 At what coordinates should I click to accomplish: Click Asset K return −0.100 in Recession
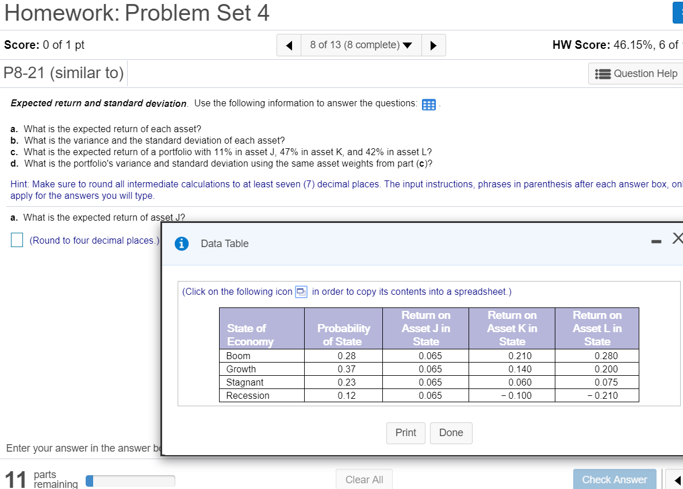(516, 395)
